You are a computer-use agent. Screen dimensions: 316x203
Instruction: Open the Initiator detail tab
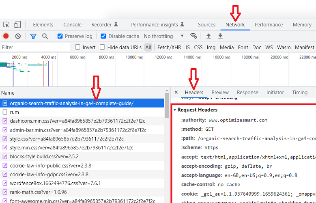(x=275, y=93)
